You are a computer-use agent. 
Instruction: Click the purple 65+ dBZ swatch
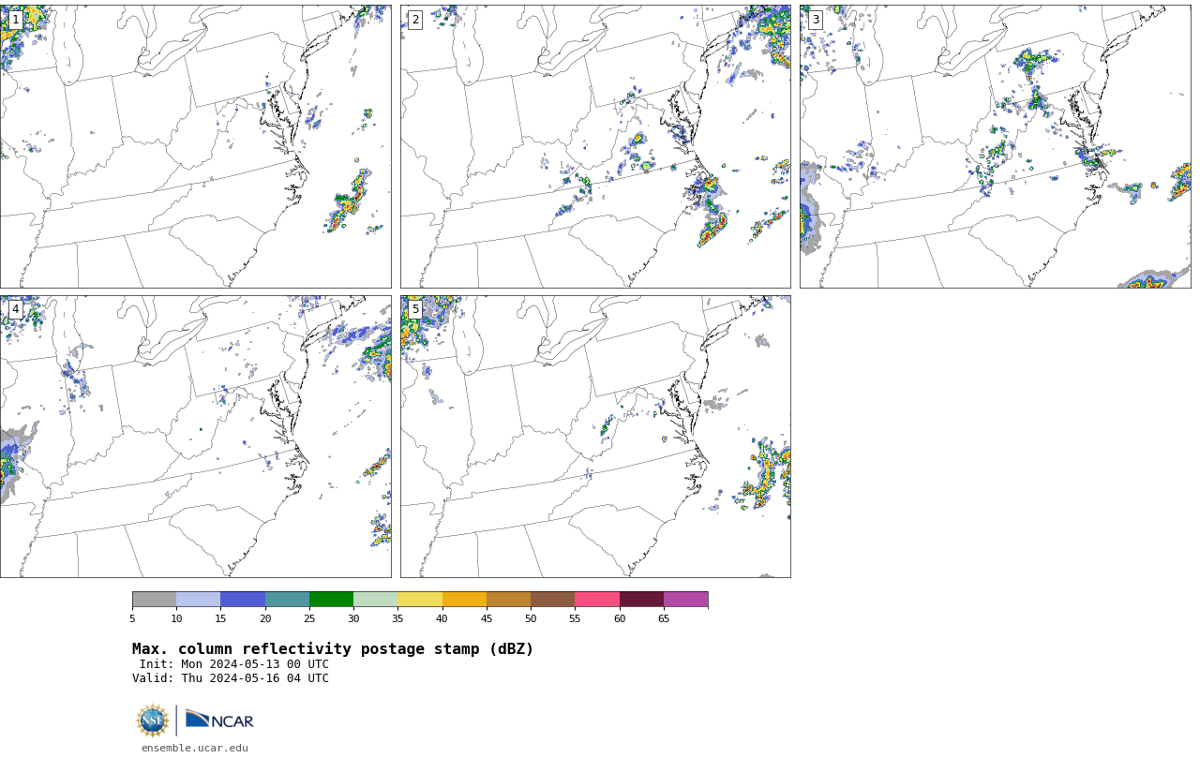point(685,600)
